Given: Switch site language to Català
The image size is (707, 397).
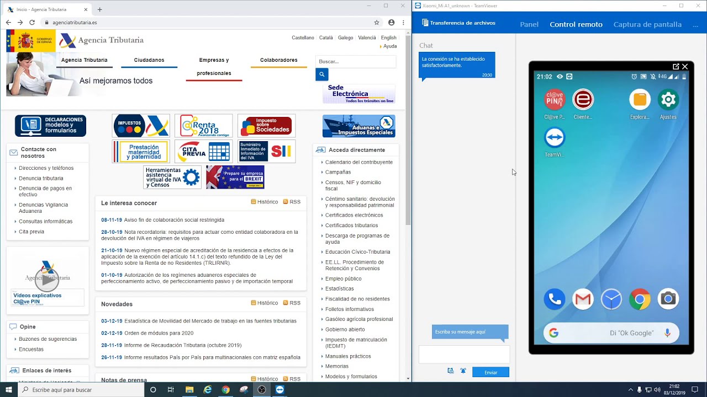Looking at the screenshot, I should coord(326,37).
